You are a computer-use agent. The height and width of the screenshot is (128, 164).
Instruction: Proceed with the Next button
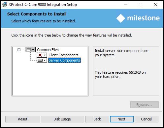pyautogui.click(x=122, y=119)
